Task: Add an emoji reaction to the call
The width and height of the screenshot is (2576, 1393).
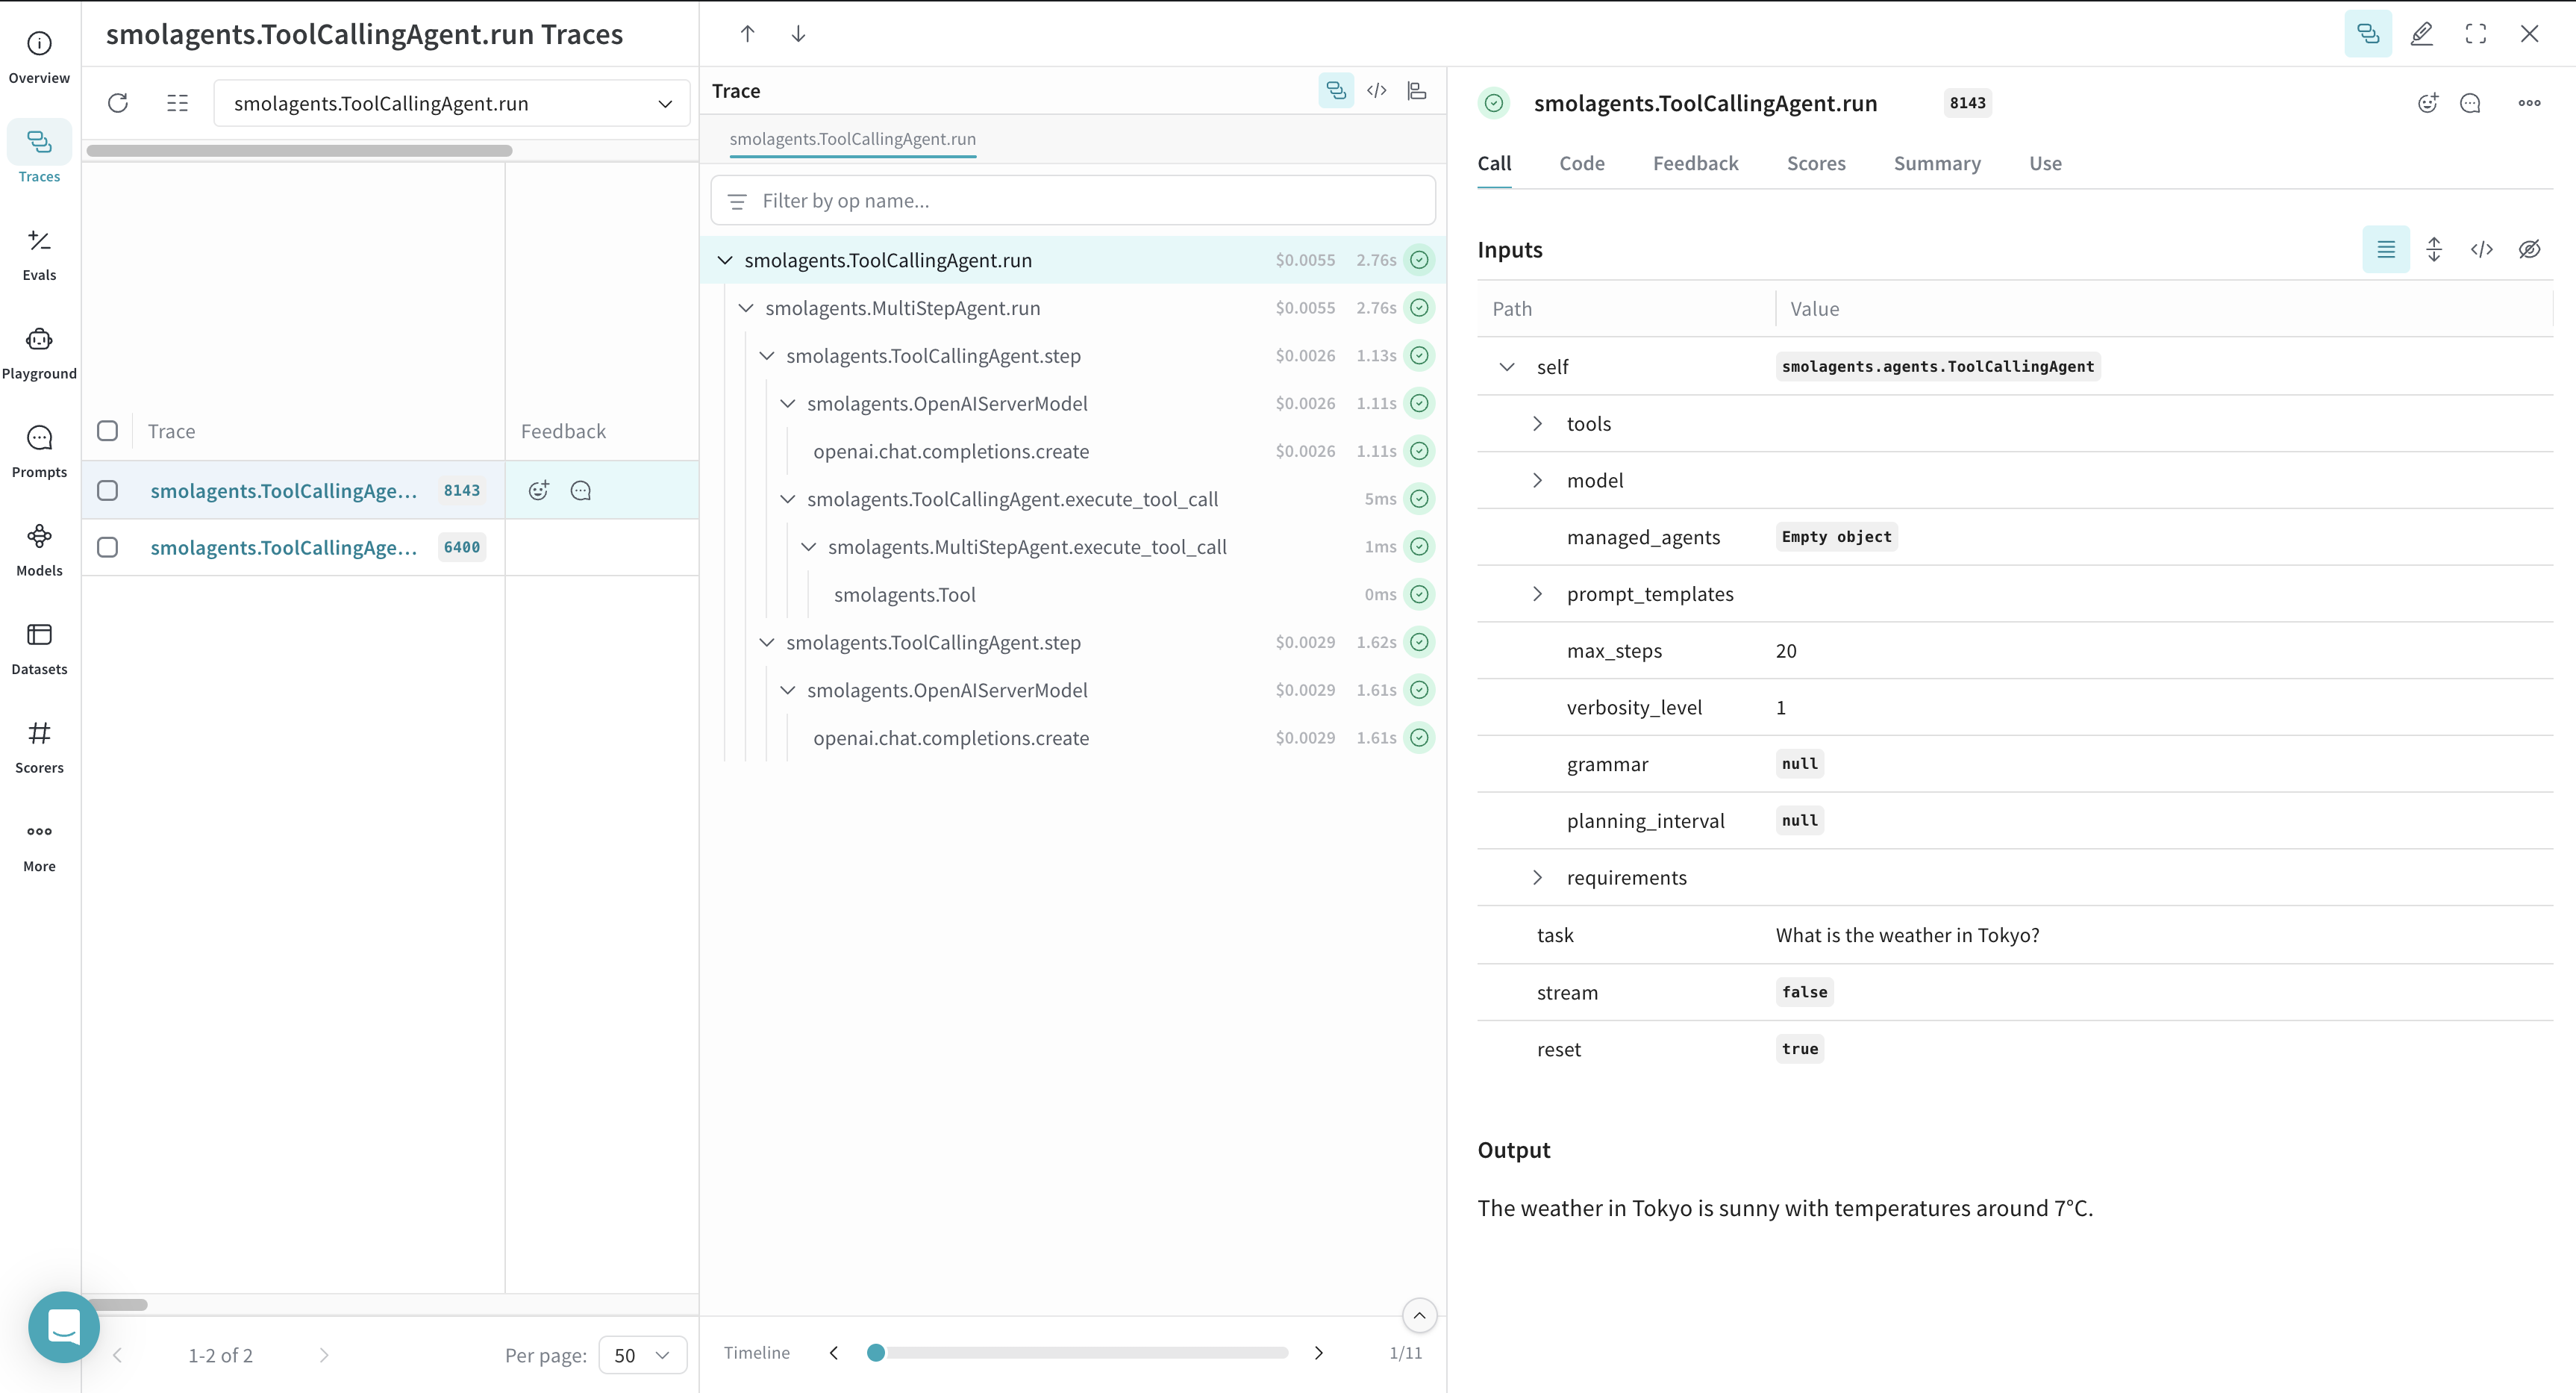Action: [2428, 102]
